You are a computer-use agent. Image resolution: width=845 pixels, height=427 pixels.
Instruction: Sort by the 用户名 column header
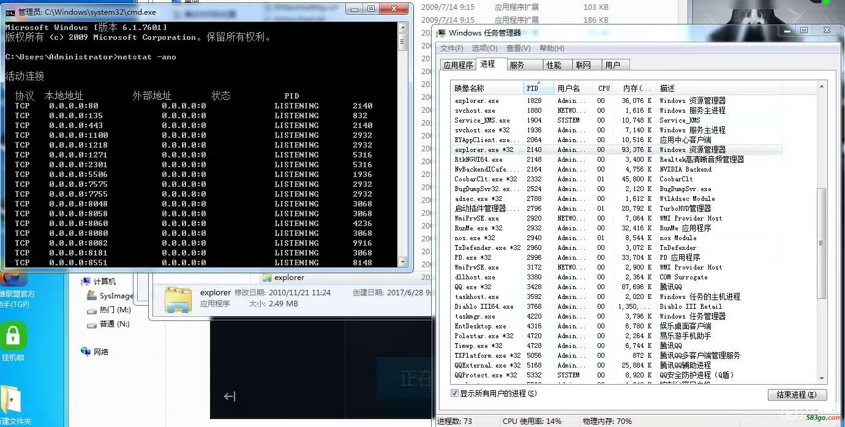574,88
